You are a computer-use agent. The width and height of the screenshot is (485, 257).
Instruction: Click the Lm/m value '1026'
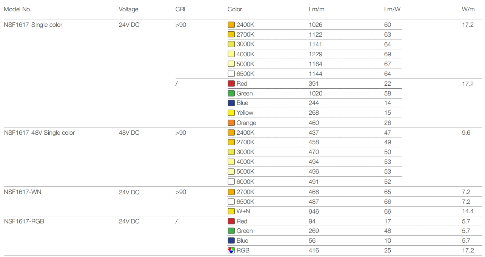pyautogui.click(x=316, y=25)
